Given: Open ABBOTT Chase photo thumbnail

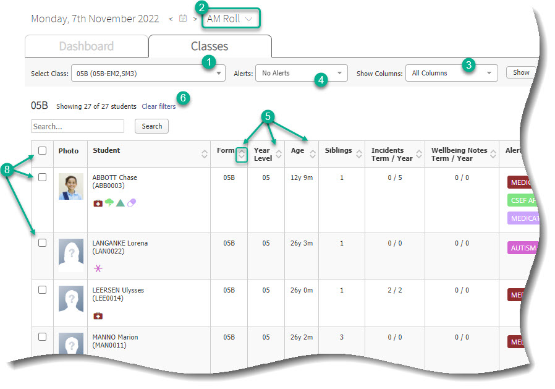Looking at the screenshot, I should click(71, 186).
